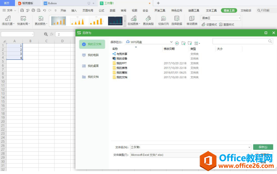The width and height of the screenshot is (277, 174).
Task: Click the formula bar showing 2
Action: point(65,34)
